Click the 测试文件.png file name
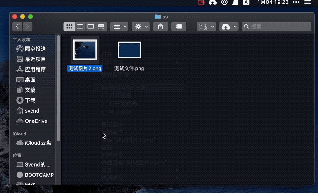 pos(129,69)
